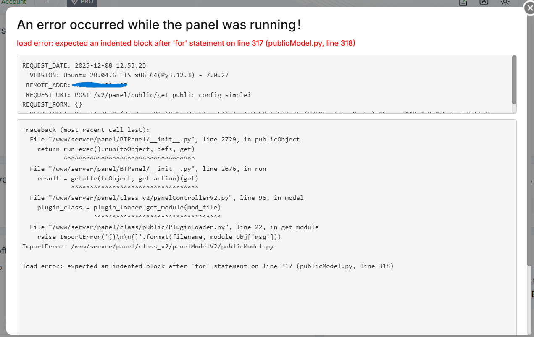Click the REQUEST_DATE line
This screenshot has height=337, width=534.
84,65
